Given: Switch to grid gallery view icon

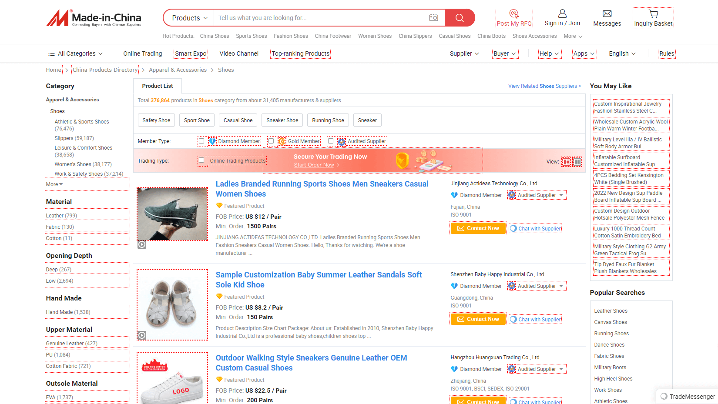Looking at the screenshot, I should point(577,162).
